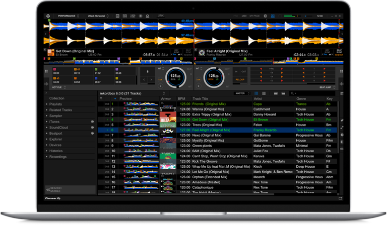Click the SEARCH MOBILE button
The height and width of the screenshot is (230, 387).
pyautogui.click(x=71, y=189)
